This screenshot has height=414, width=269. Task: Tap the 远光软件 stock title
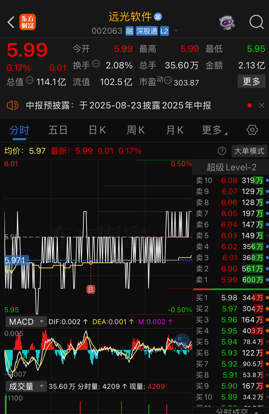coord(130,17)
